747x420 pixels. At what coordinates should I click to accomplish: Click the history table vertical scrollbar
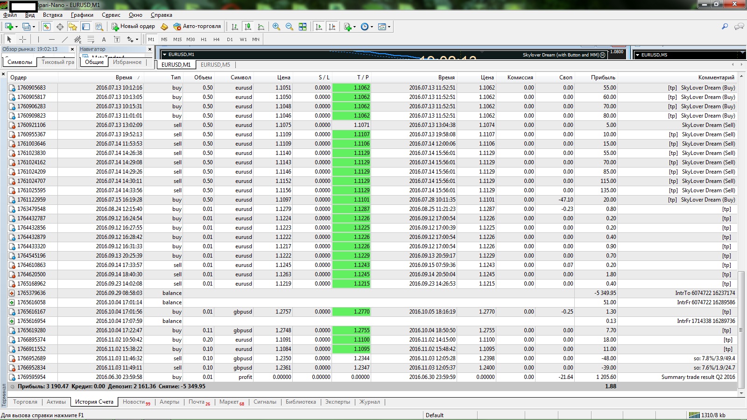[741, 329]
